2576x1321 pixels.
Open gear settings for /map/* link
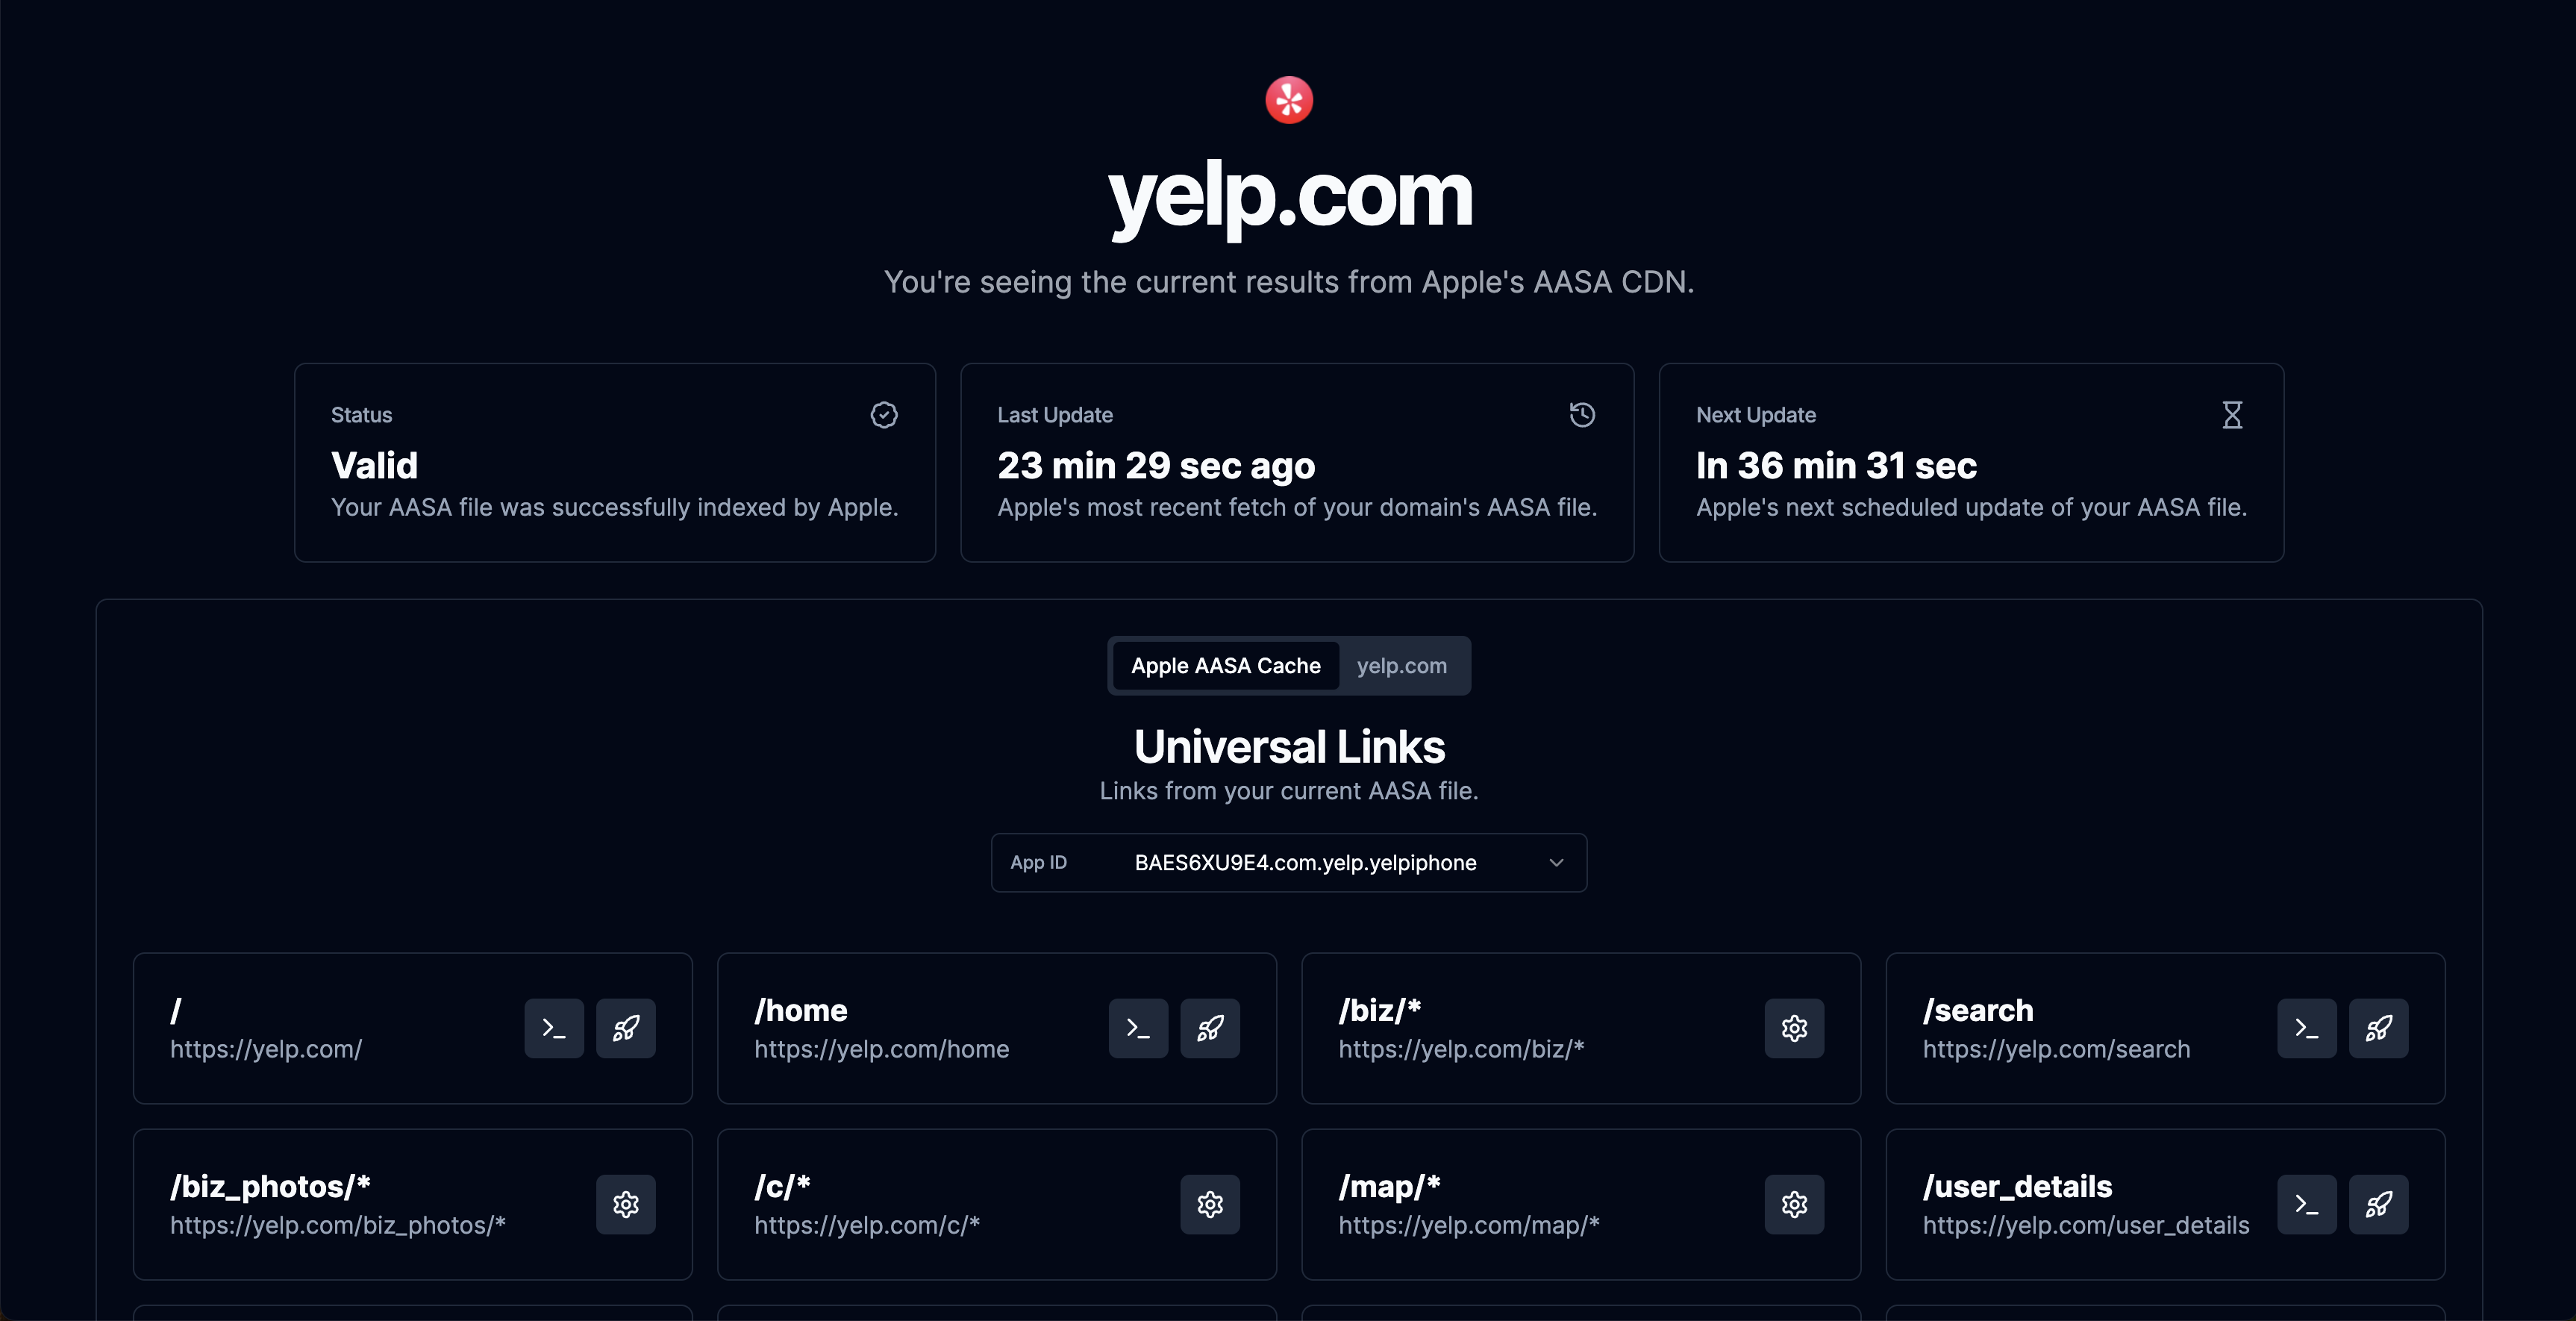click(1794, 1204)
